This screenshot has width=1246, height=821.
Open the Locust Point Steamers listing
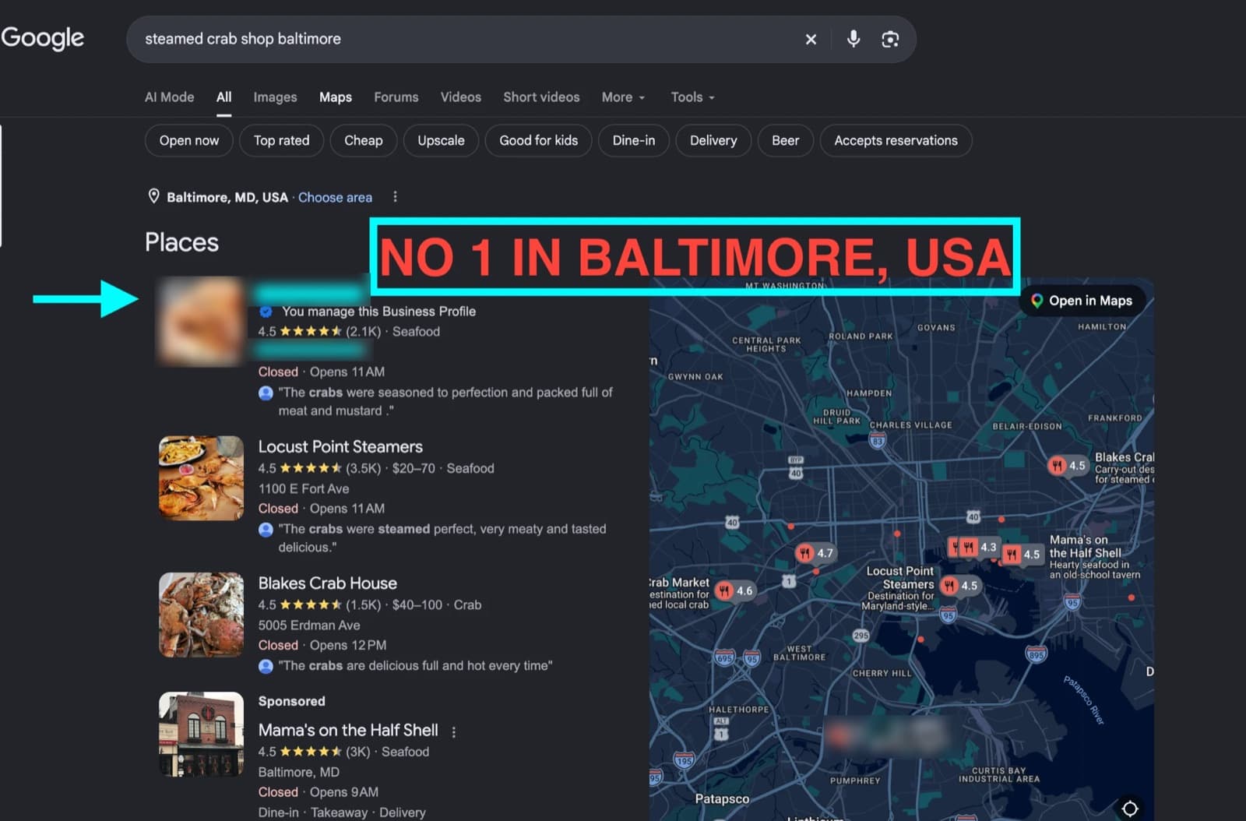[340, 447]
